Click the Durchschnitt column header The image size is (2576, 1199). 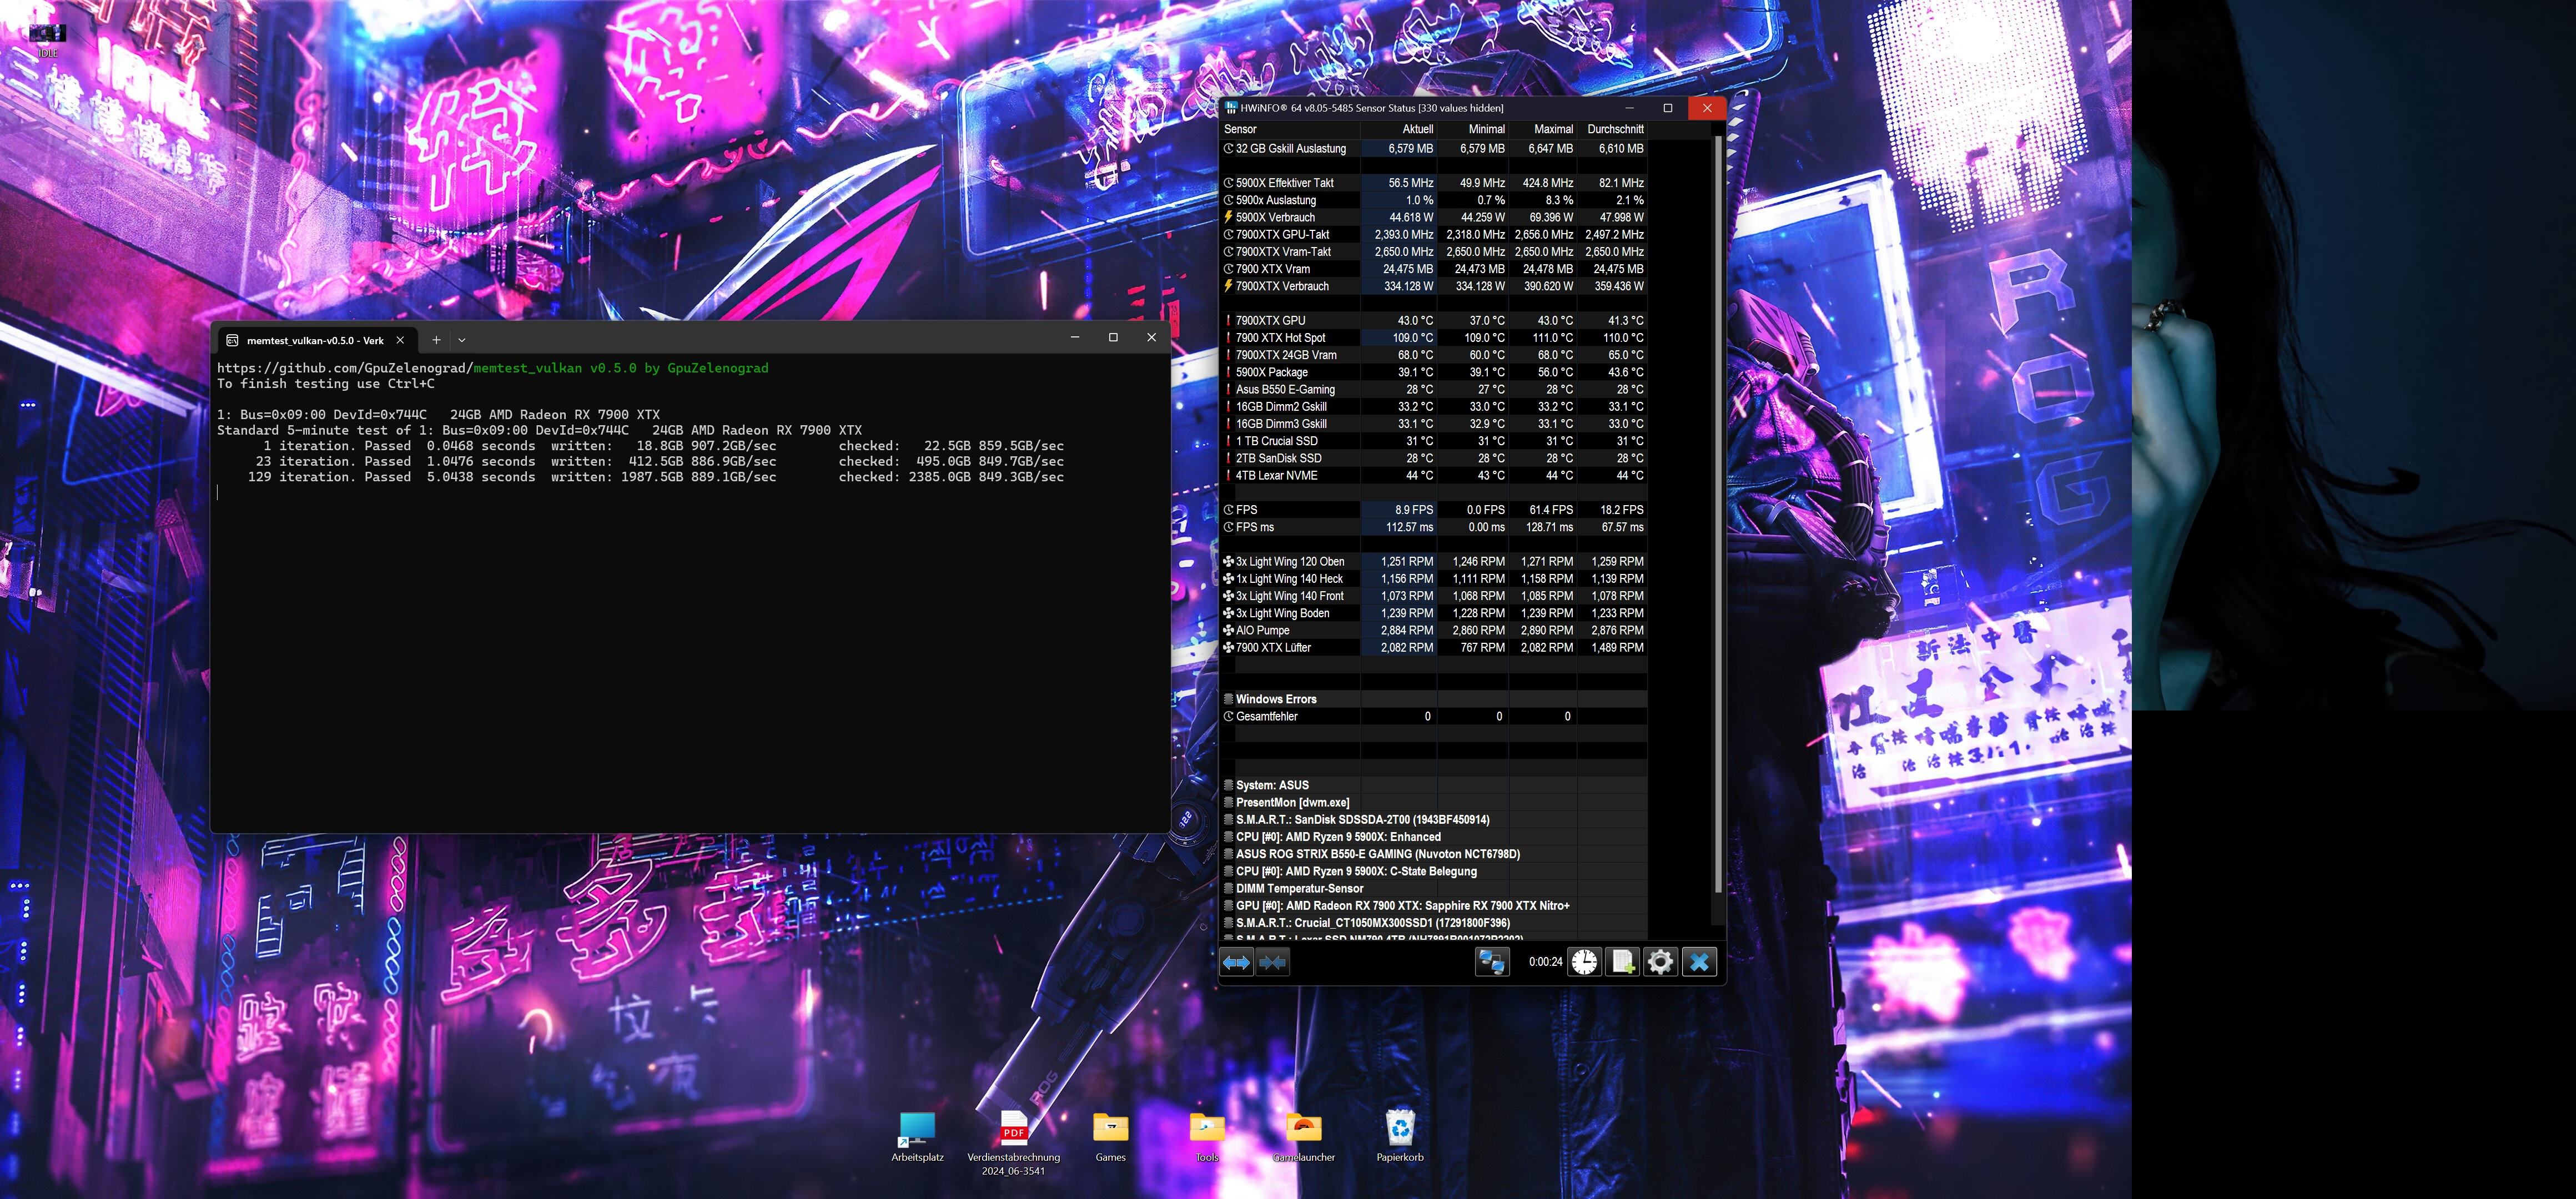tap(1614, 129)
